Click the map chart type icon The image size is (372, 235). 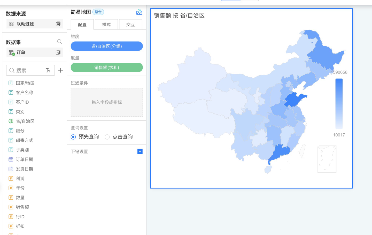(x=139, y=12)
